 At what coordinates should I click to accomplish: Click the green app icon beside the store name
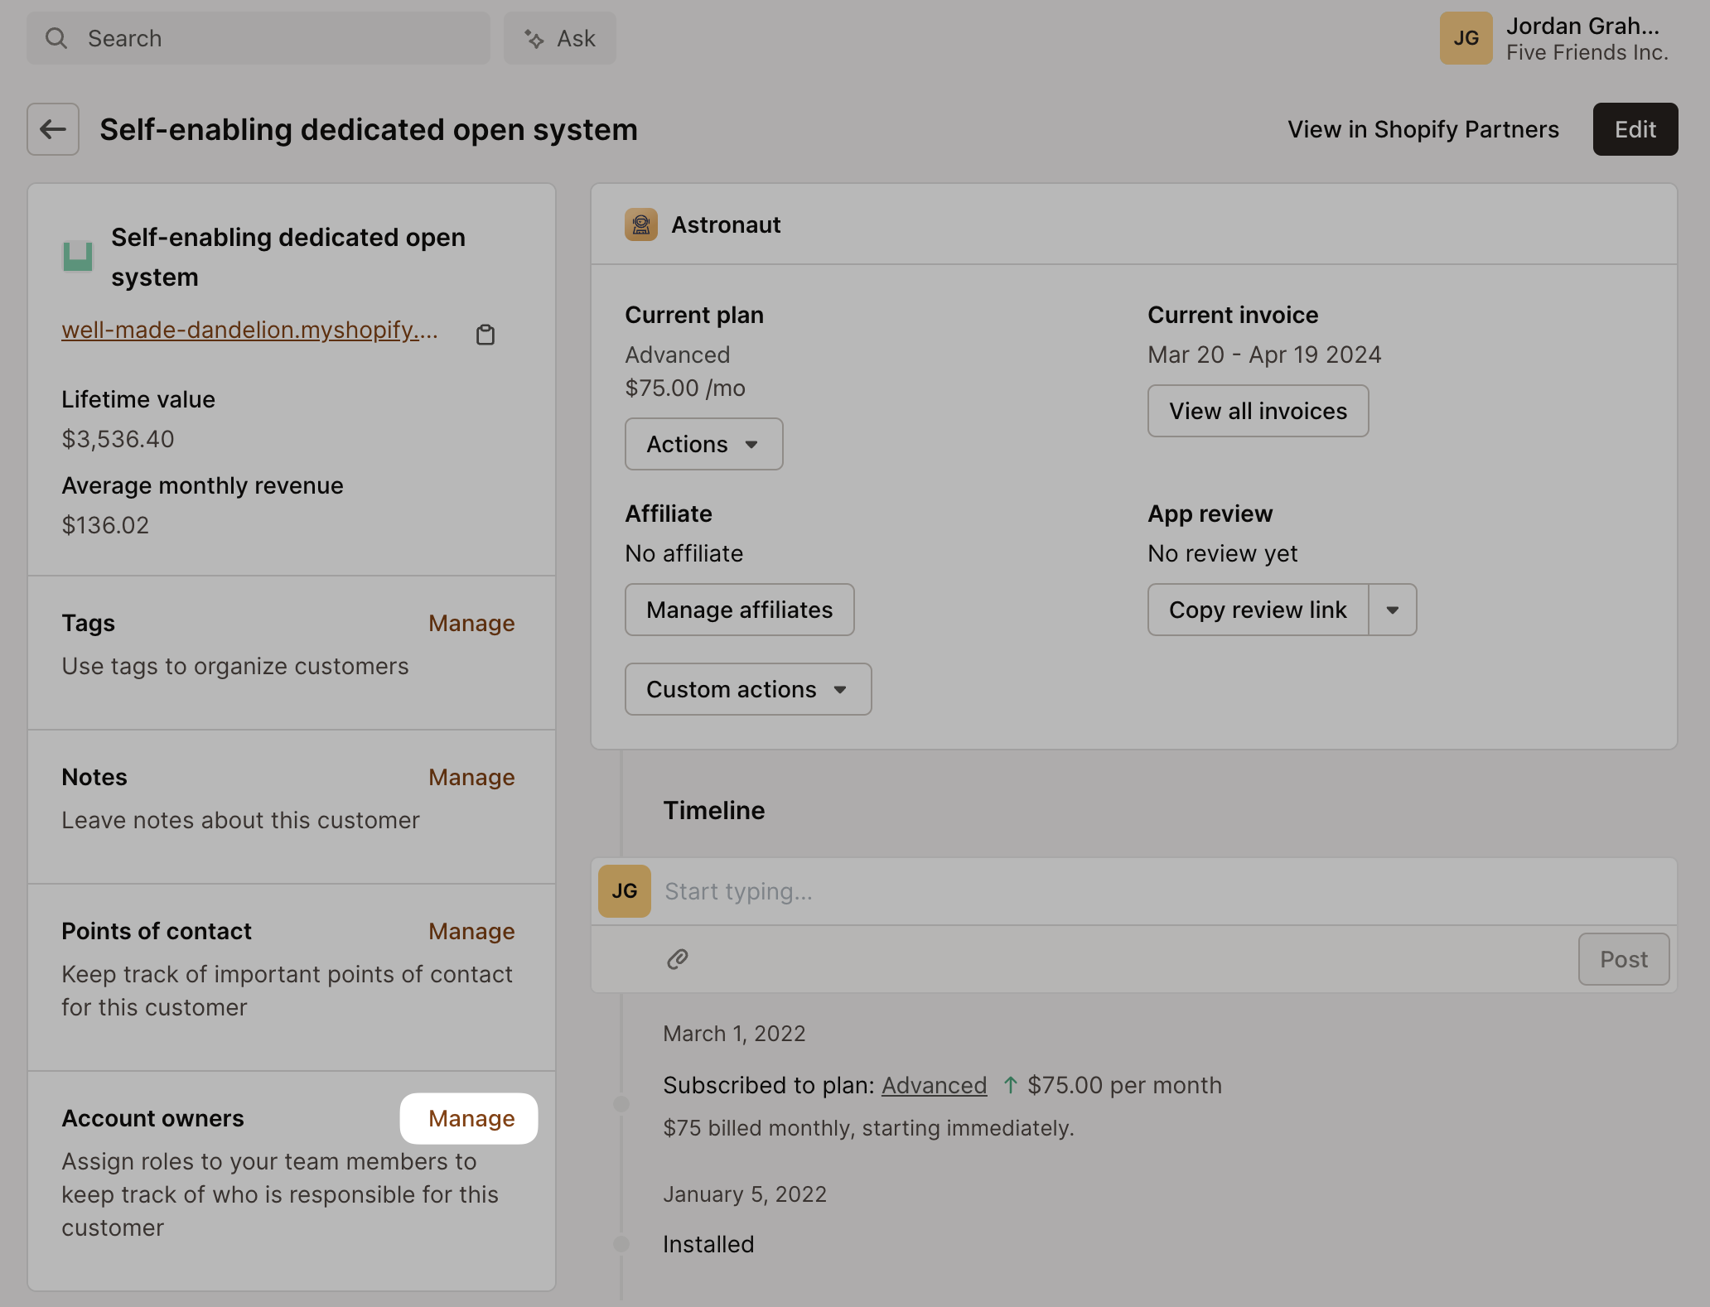78,257
